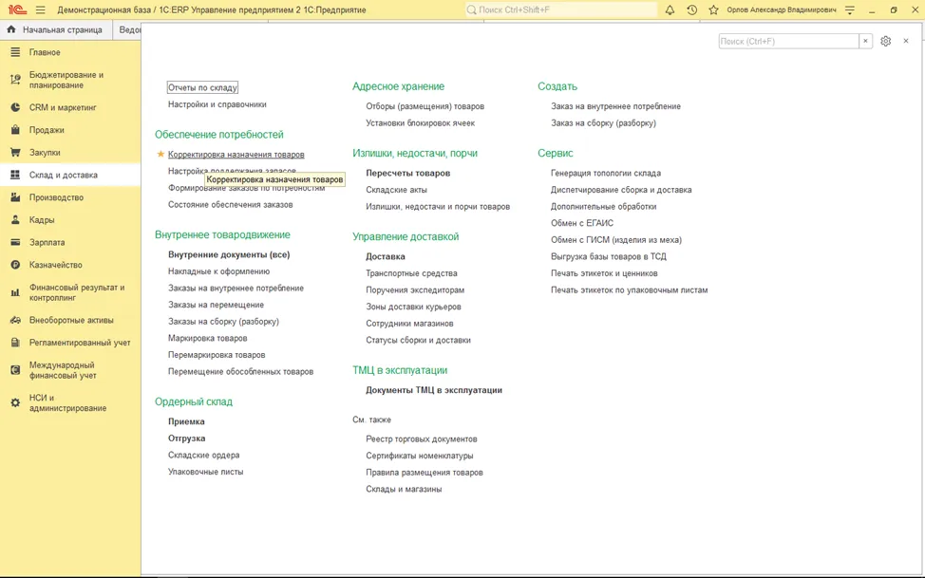925x578 pixels.
Task: Open Зарплата section in sidebar
Action: (47, 242)
